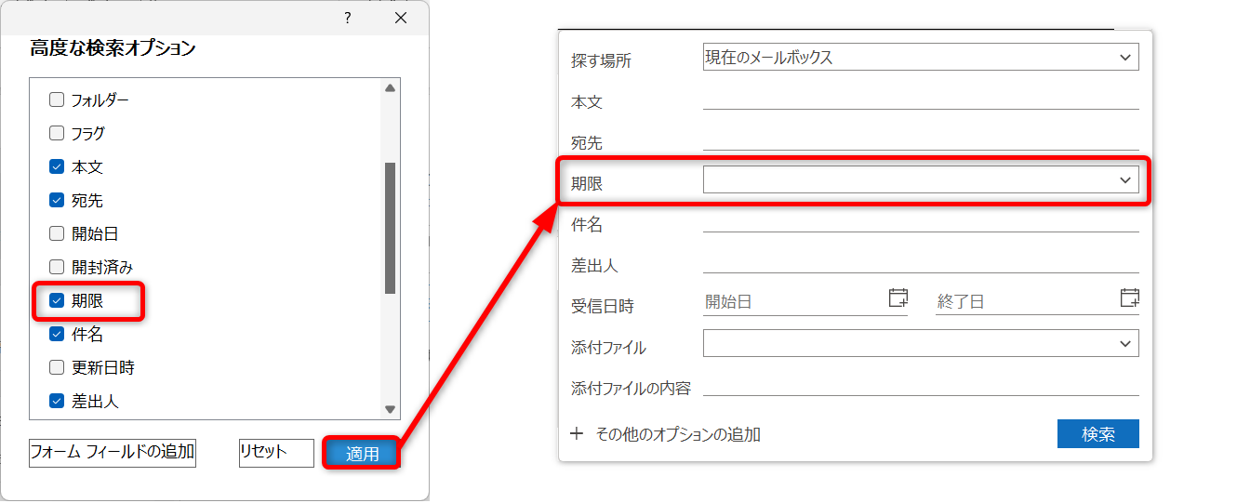Expand the 添付ファイル dropdown
Image resolution: width=1250 pixels, height=503 pixels.
tap(1125, 344)
